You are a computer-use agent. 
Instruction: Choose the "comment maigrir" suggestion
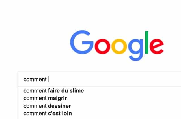point(45,98)
